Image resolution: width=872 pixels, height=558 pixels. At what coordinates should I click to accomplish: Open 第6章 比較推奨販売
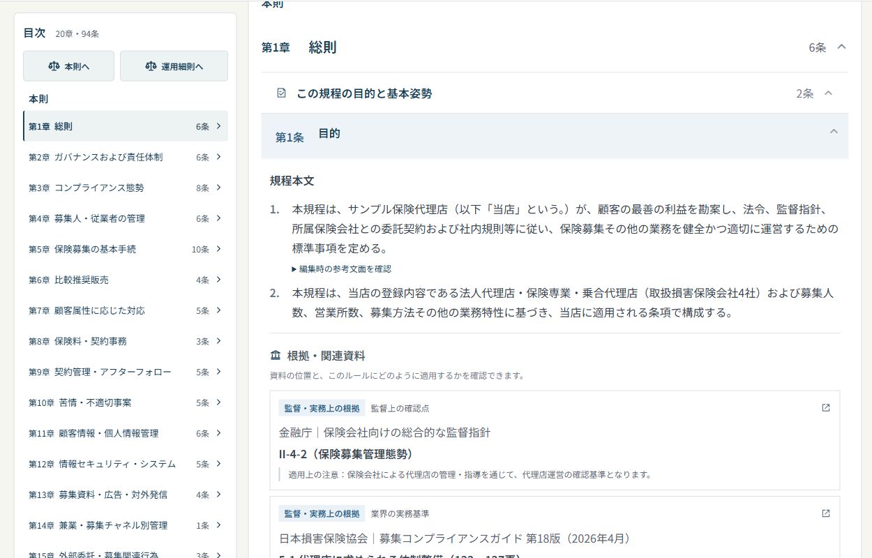[126, 280]
